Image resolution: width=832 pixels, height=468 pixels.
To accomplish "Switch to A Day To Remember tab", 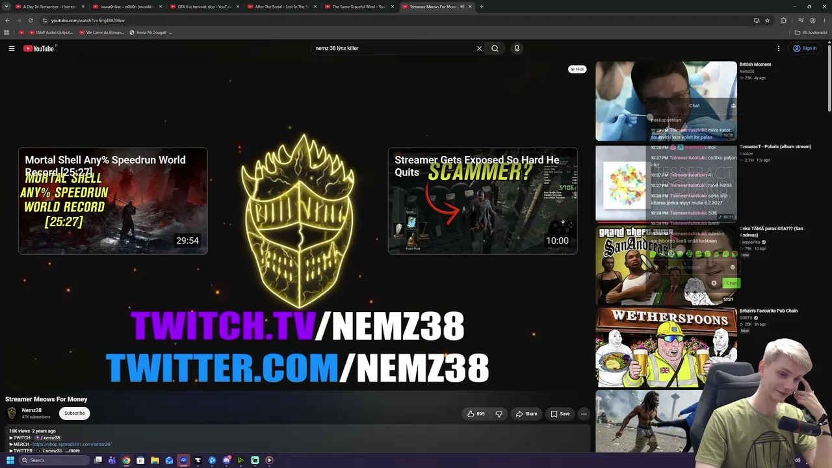I will 50,6.
